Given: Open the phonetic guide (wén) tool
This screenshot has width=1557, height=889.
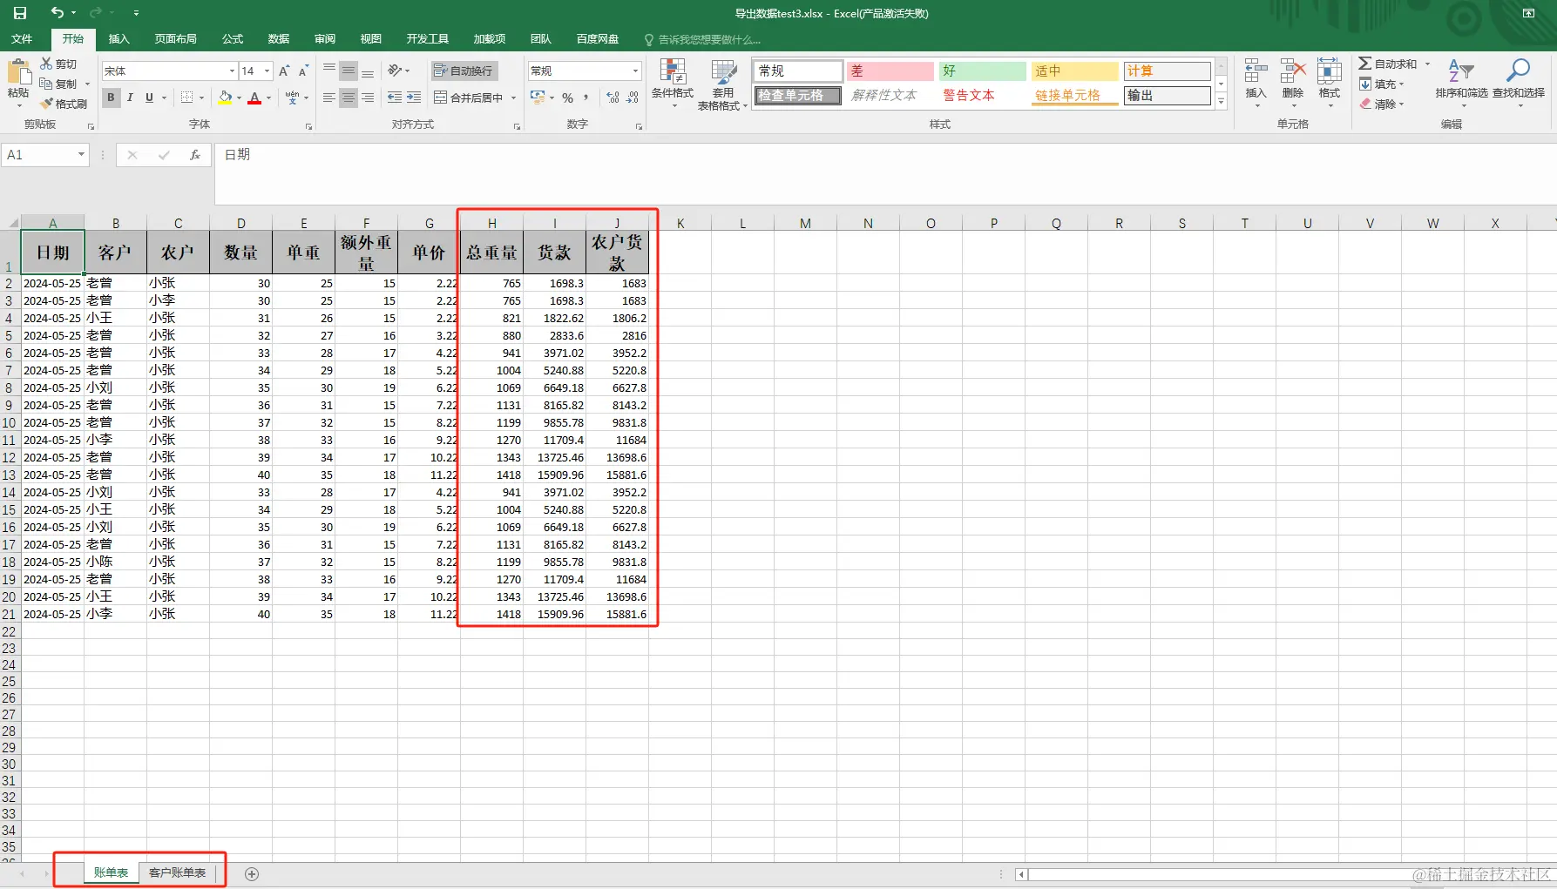Looking at the screenshot, I should tap(293, 98).
